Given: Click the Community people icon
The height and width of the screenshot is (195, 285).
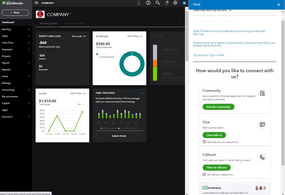Looking at the screenshot, I should [x=262, y=93].
